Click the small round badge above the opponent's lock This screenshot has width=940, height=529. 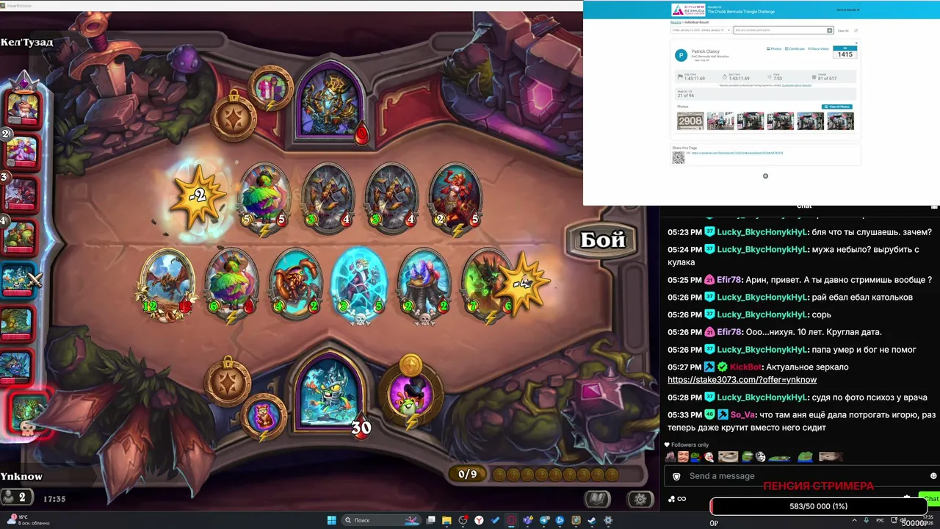270,87
